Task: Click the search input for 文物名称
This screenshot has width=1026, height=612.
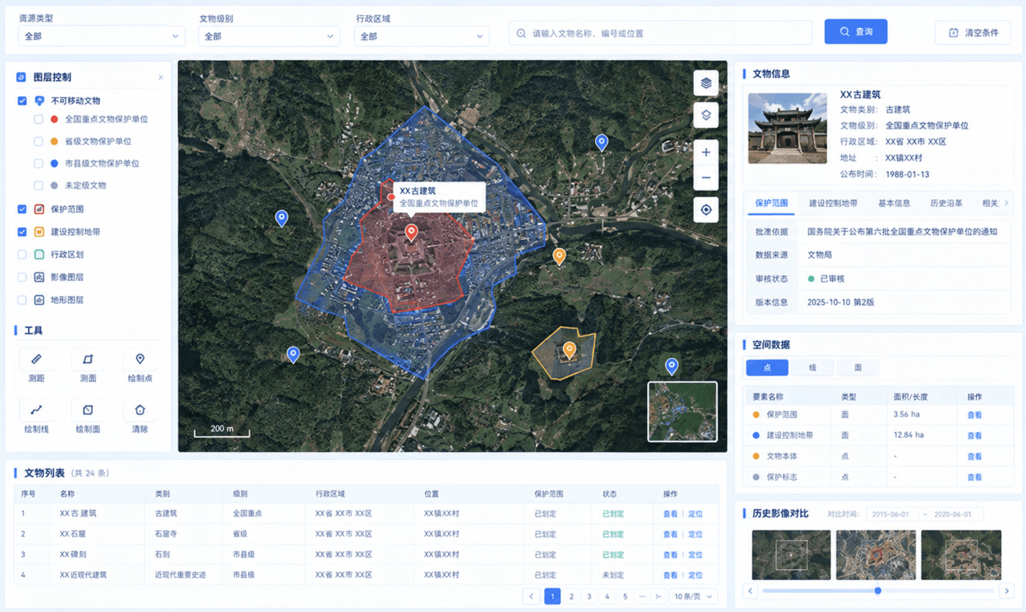Action: (660, 33)
